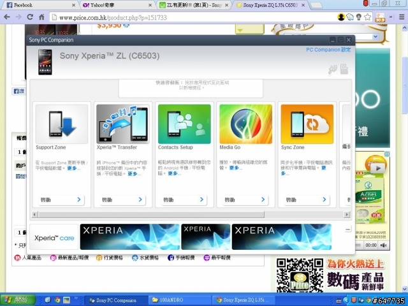The width and height of the screenshot is (408, 306).
Task: Start Media Go with its launch button
Action: coord(245,200)
